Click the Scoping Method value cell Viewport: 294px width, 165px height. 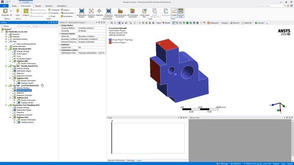92,28
